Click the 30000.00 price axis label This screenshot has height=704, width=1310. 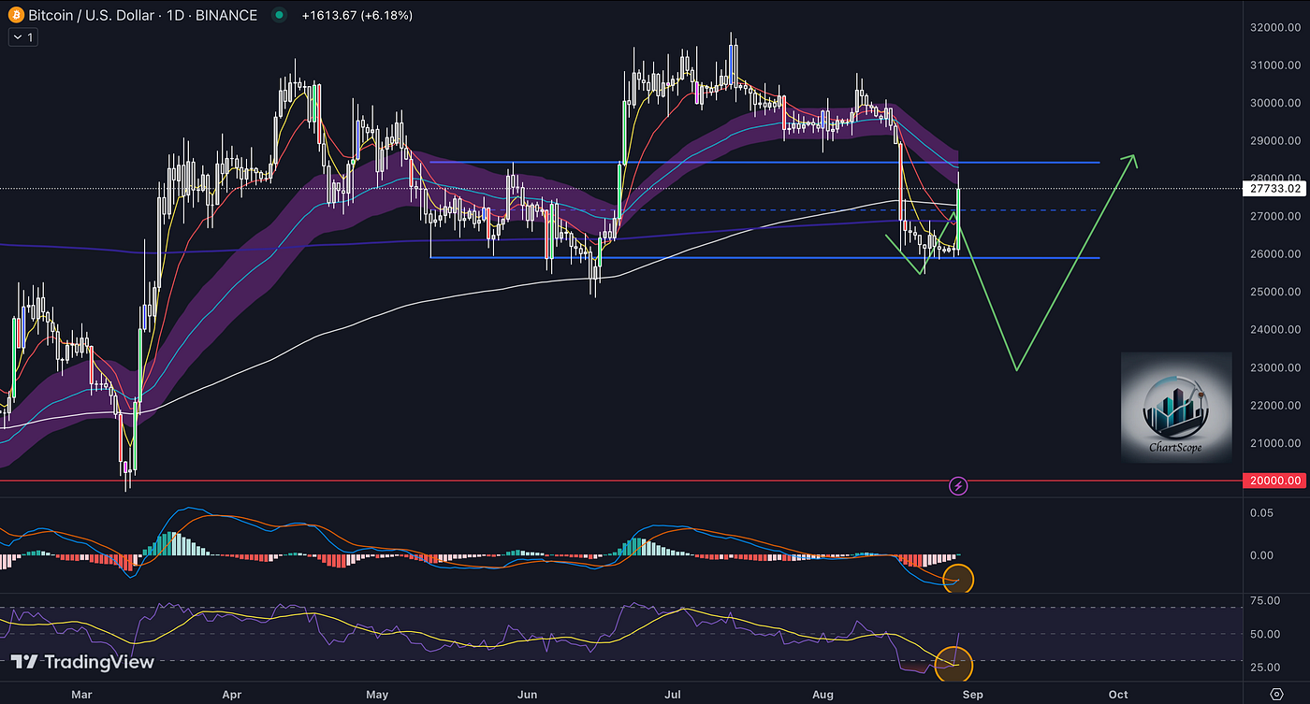pyautogui.click(x=1275, y=103)
